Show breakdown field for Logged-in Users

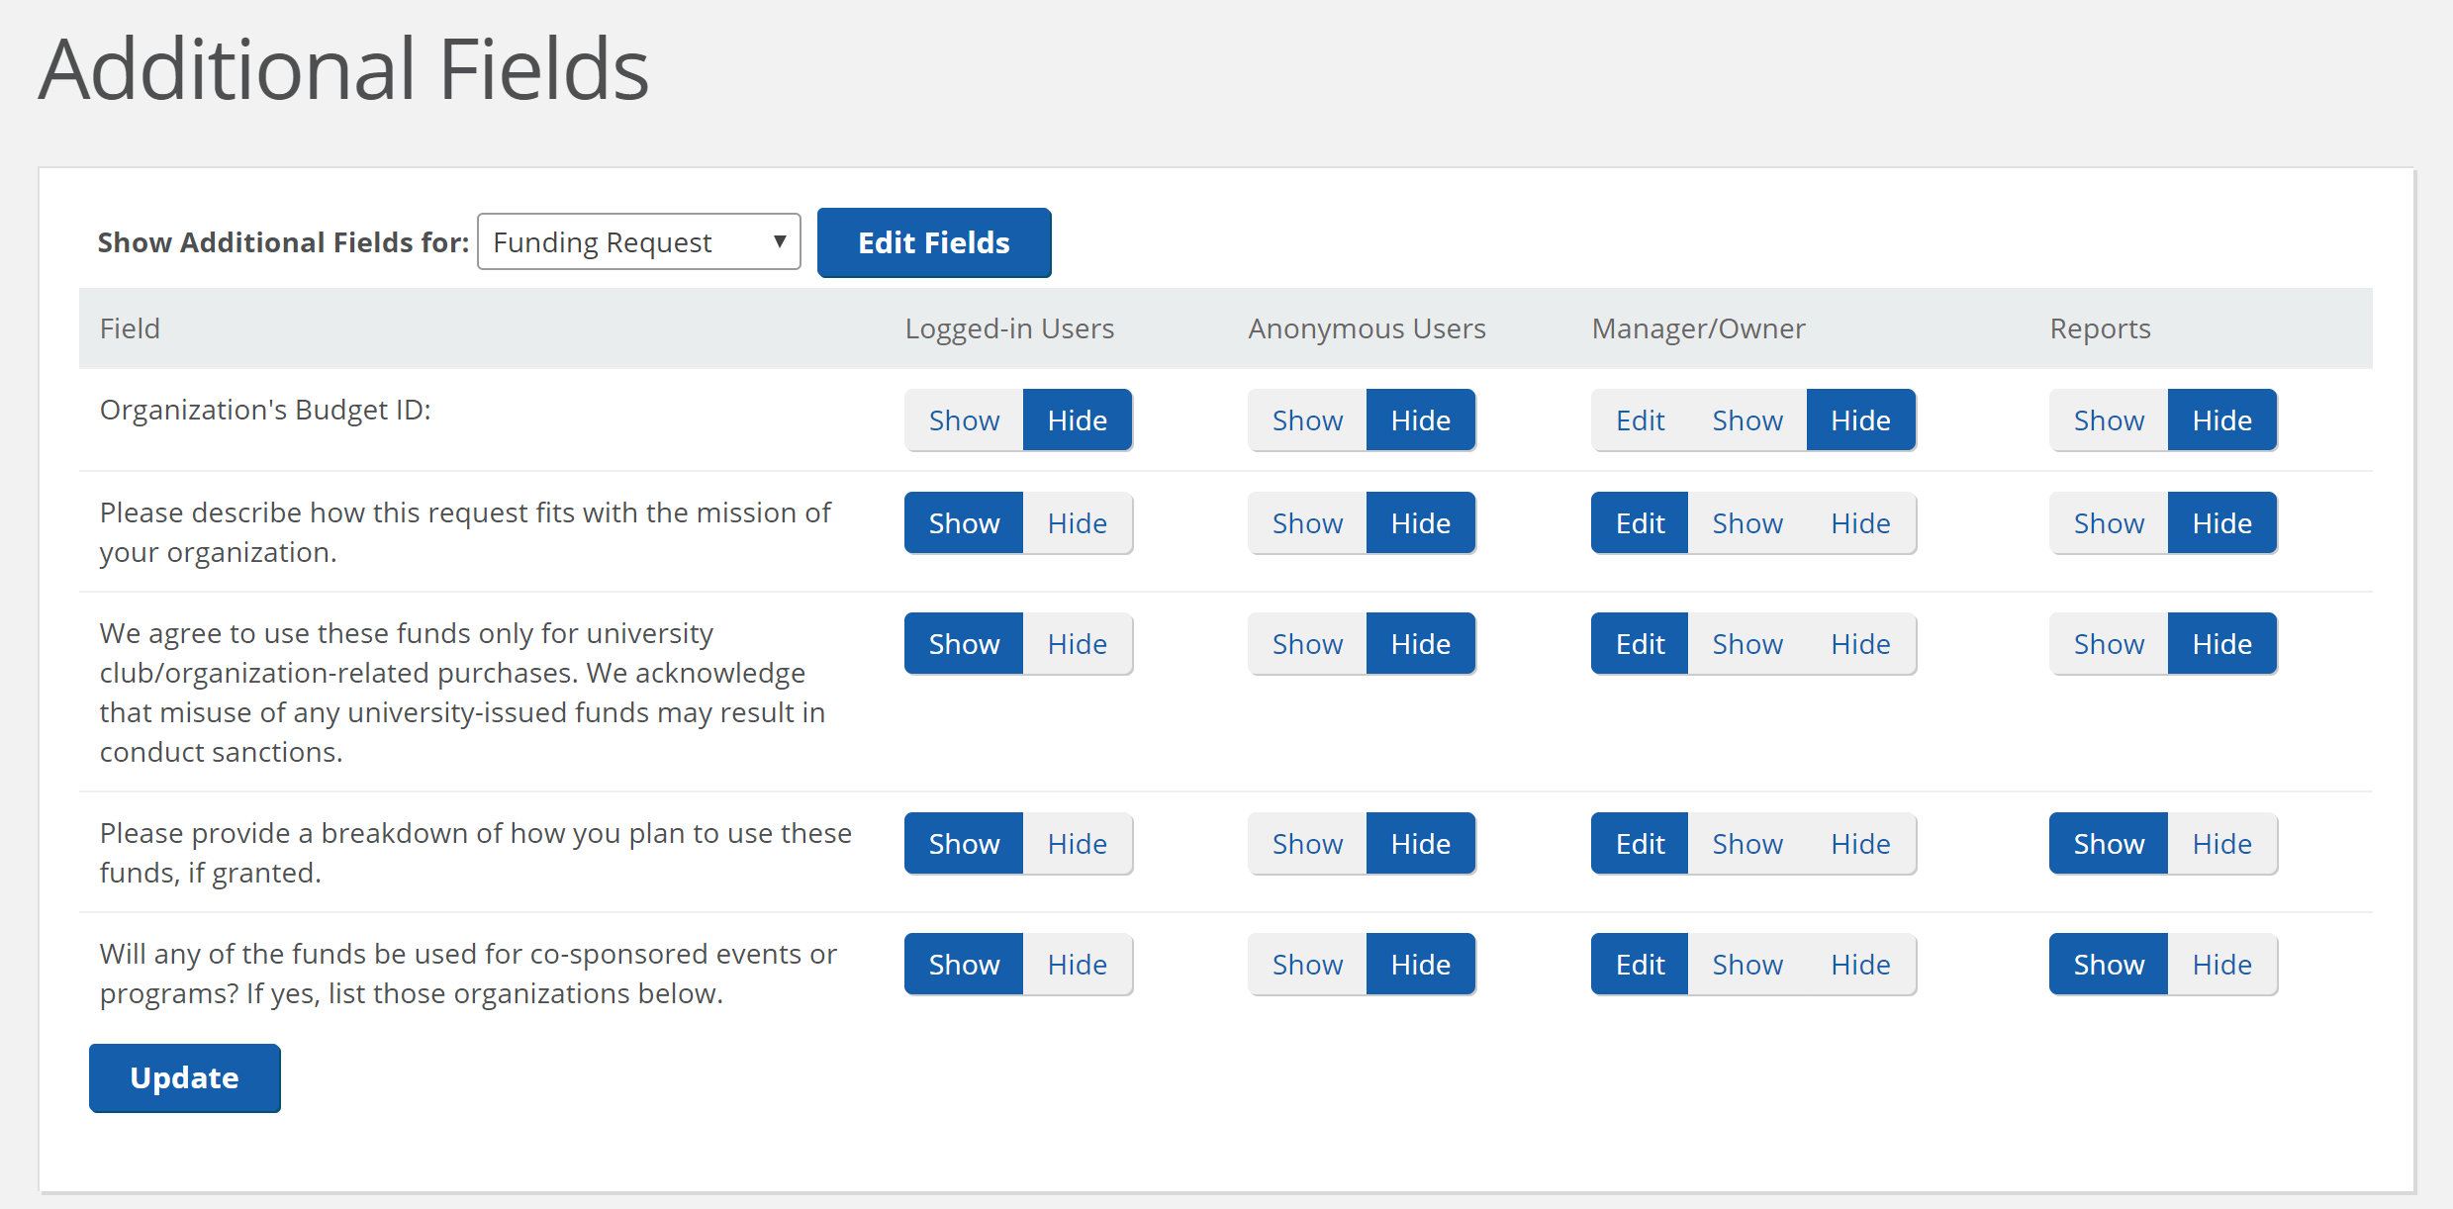tap(964, 844)
